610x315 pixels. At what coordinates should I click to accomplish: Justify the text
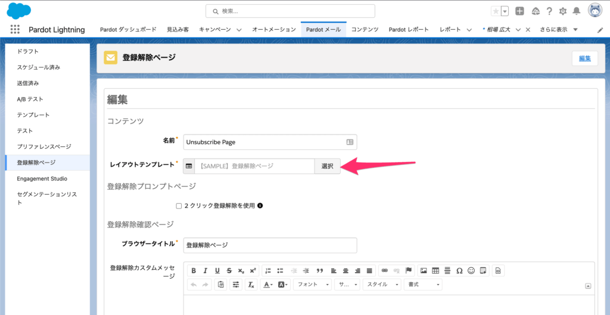tap(369, 270)
